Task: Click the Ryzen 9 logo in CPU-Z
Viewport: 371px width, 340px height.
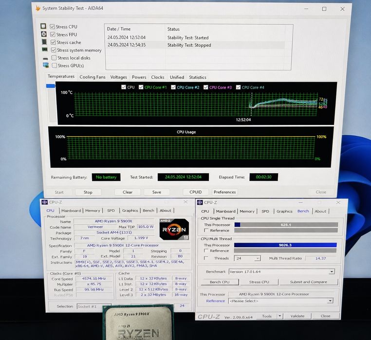Action: click(174, 230)
